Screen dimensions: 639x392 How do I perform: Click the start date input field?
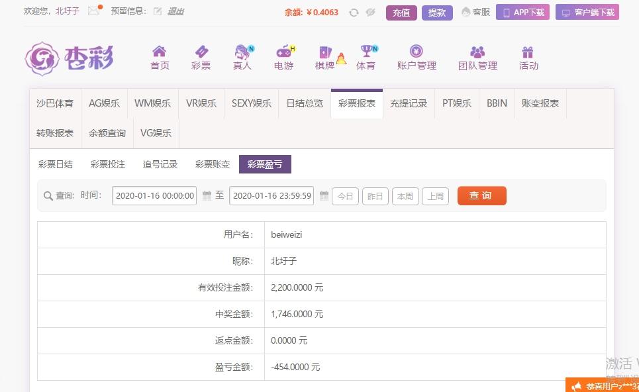click(x=154, y=195)
